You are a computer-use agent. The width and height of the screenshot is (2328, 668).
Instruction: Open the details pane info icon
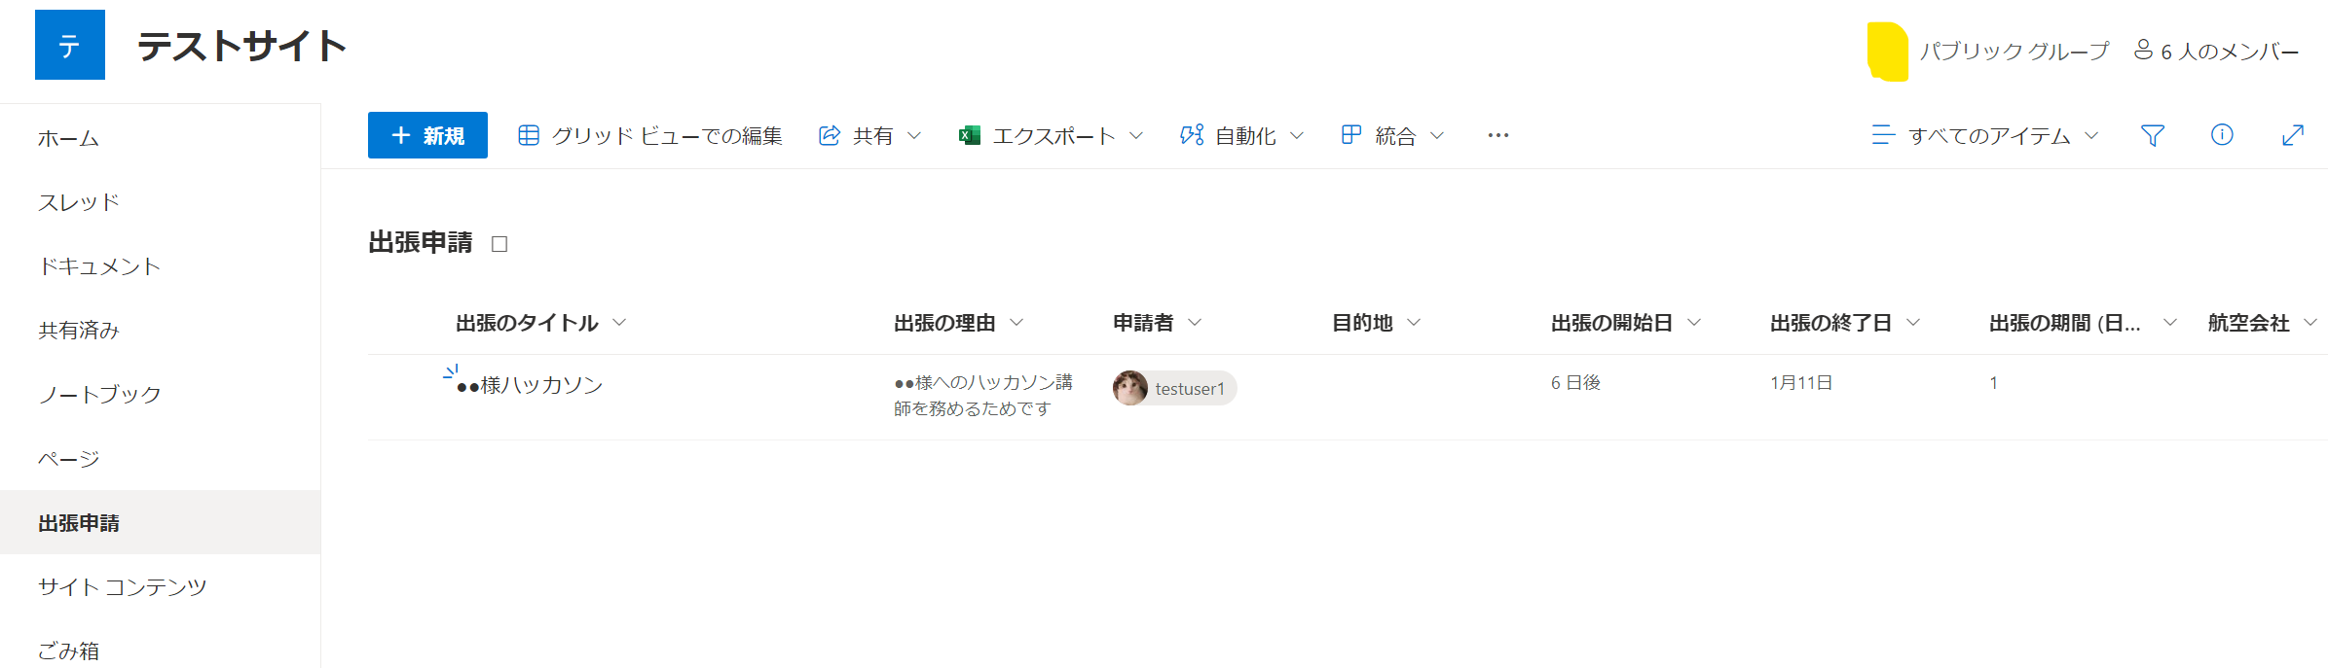[2222, 135]
